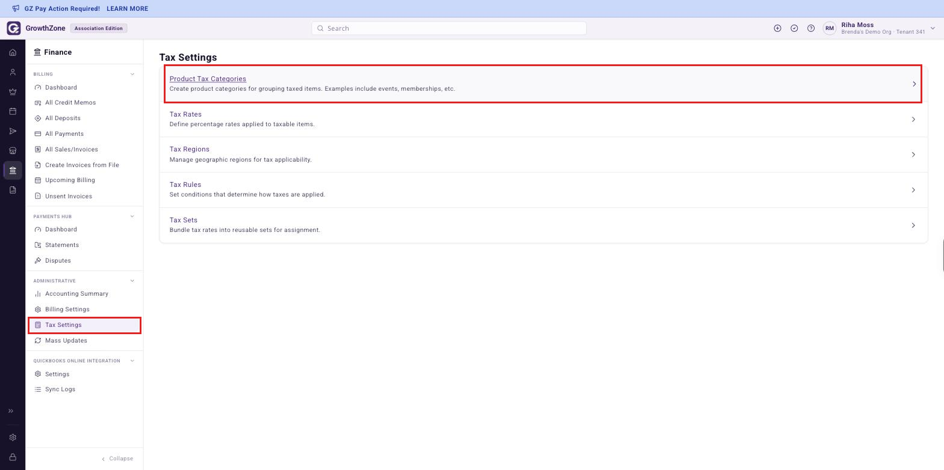Open the help question-mark icon
Image resolution: width=944 pixels, height=470 pixels.
tap(811, 28)
